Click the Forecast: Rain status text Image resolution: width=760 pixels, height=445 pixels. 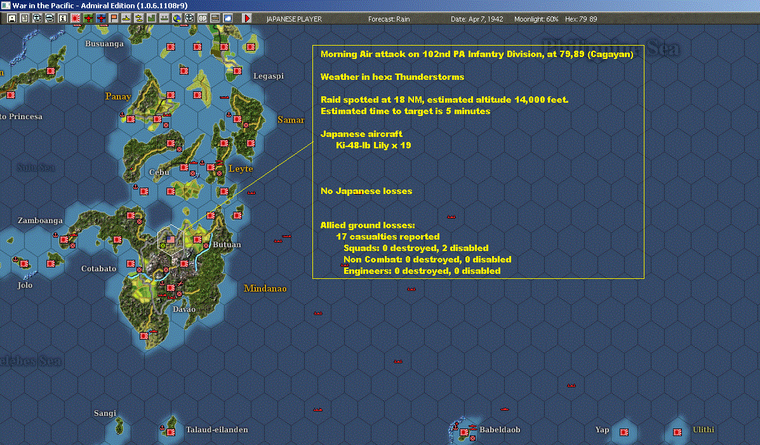(389, 19)
